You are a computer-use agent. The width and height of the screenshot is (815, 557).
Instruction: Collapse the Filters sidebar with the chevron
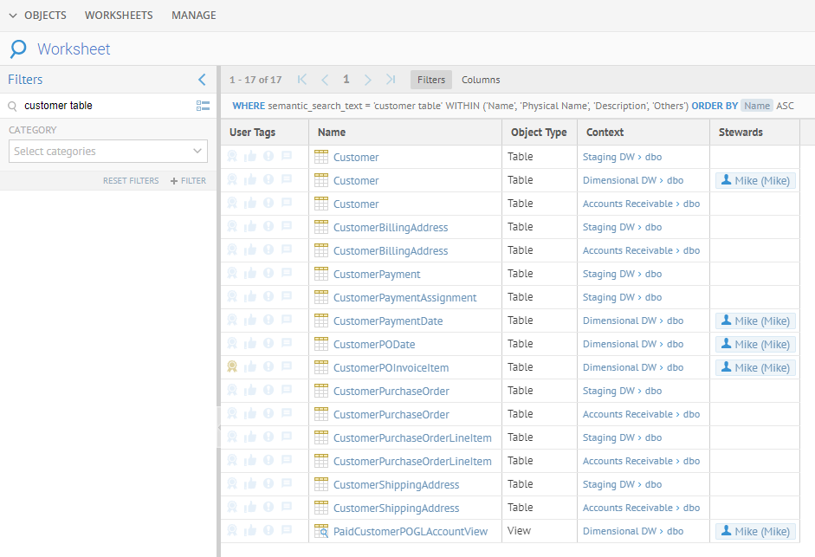tap(202, 80)
